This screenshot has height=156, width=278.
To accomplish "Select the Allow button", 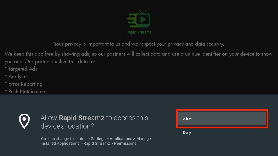I will 222,118.
